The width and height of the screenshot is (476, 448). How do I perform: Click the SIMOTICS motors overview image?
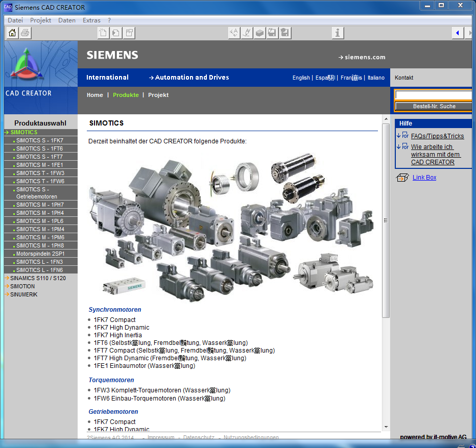coord(231,227)
